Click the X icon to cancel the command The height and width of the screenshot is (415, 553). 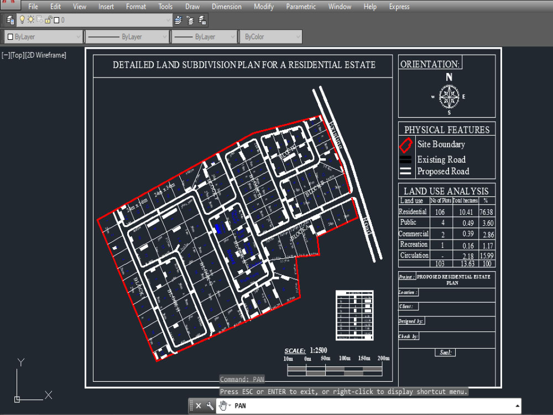point(197,405)
